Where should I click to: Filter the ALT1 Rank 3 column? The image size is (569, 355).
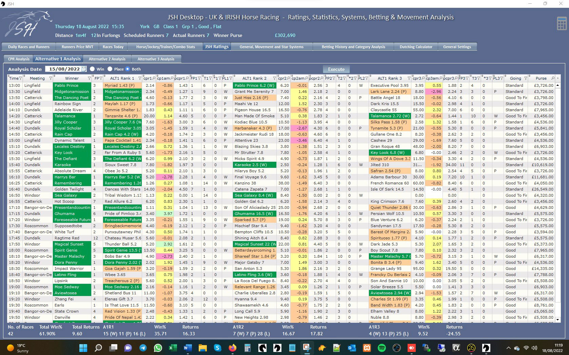[x=409, y=78]
